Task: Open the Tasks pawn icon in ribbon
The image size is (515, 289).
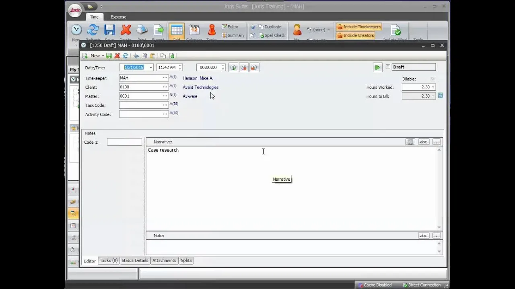Action: click(212, 30)
